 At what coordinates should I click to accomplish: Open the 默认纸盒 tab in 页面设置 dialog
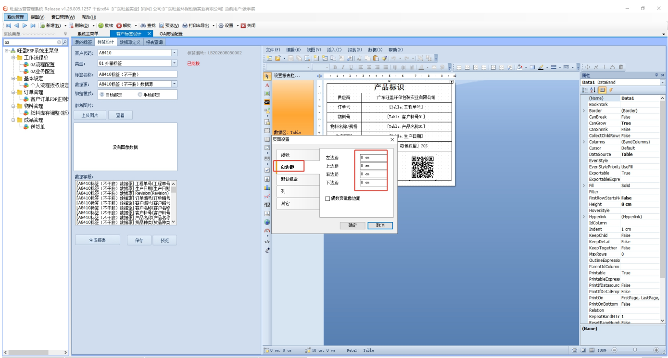click(x=298, y=179)
